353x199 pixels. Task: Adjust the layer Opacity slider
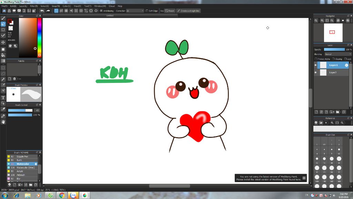[x=334, y=49]
